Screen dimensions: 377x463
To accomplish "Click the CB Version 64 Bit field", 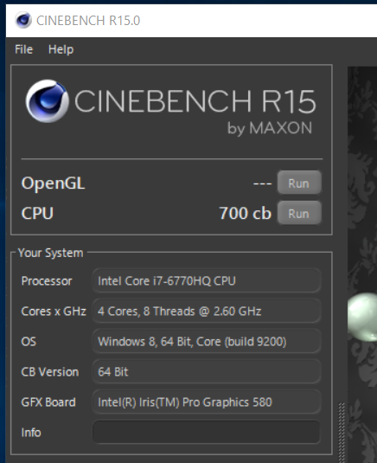I will (x=207, y=372).
